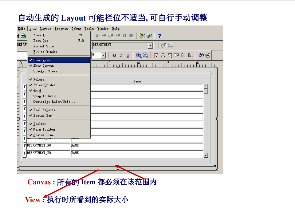Viewport: 295px width, 220px height.
Task: Choose Zoom In from View menu
Action: pos(59,35)
